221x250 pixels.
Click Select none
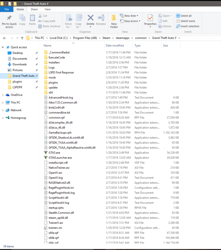185,21
